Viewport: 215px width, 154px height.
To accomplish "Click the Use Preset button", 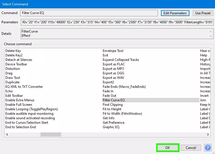I will pos(203,13).
